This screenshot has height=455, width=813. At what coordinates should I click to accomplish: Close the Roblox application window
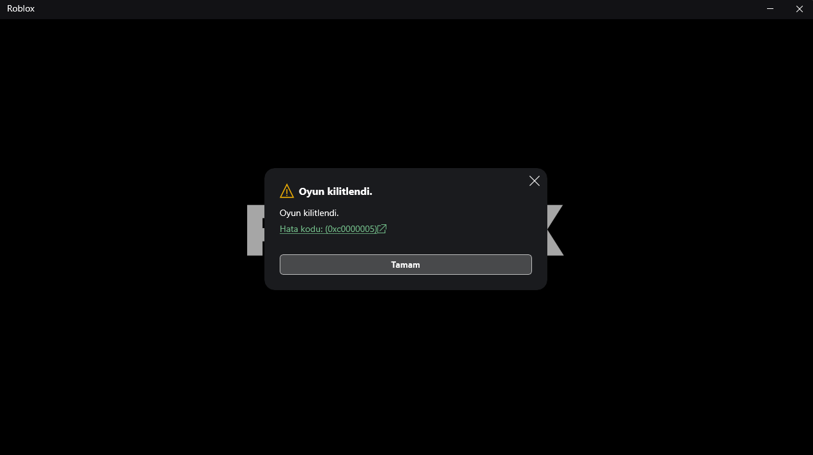pos(799,9)
